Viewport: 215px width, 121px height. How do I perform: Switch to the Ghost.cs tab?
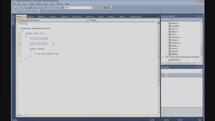click(x=53, y=16)
